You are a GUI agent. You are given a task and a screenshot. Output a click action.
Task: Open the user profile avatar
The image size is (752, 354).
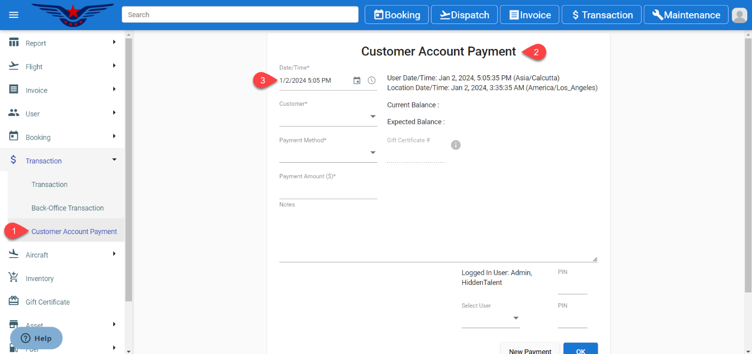click(739, 15)
